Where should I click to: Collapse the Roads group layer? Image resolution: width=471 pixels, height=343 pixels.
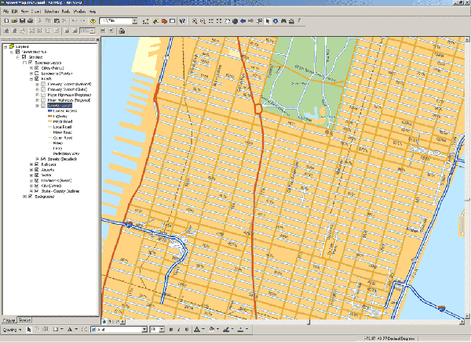tap(31, 79)
